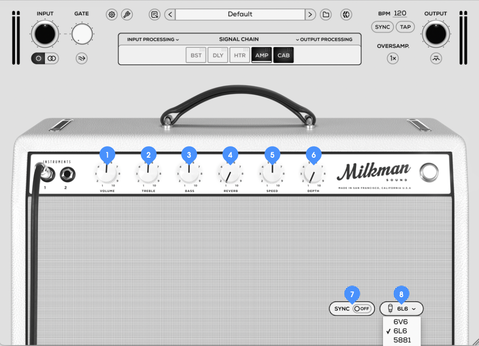This screenshot has width=479, height=346.
Task: Expand the INPUT PROCESSING dropdown
Action: coord(153,39)
